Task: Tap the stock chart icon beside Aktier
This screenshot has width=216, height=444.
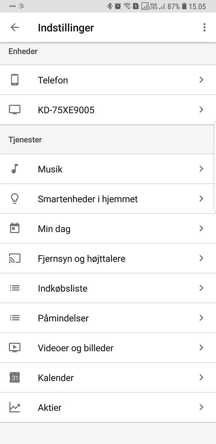Action: pyautogui.click(x=15, y=407)
